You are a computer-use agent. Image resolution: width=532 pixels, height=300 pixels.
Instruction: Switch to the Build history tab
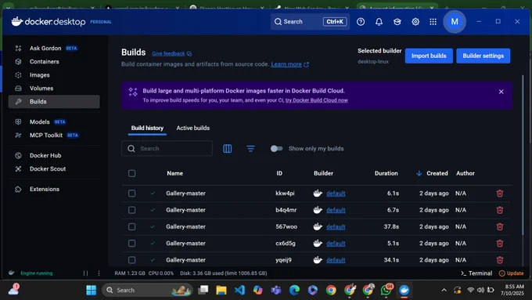pos(147,128)
